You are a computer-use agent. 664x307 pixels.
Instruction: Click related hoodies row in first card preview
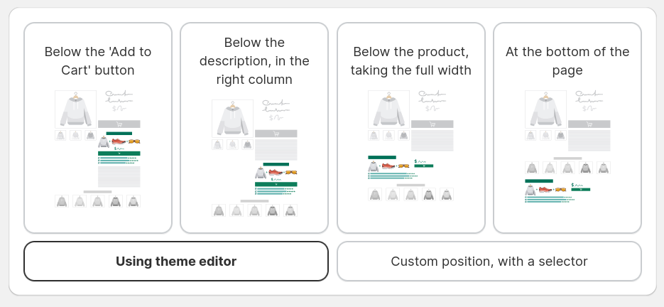(x=98, y=201)
